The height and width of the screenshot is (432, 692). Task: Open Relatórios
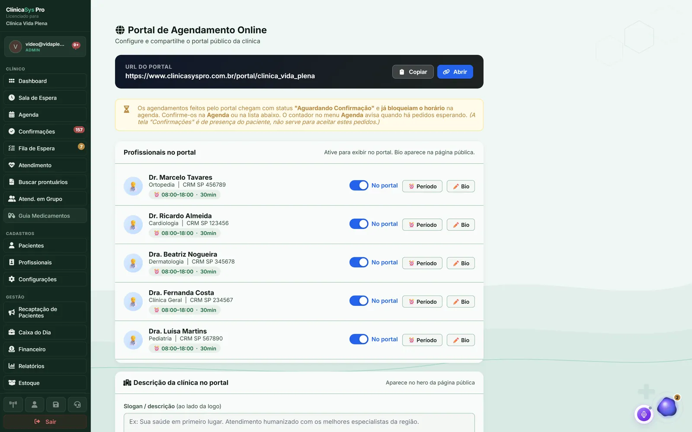click(45, 366)
